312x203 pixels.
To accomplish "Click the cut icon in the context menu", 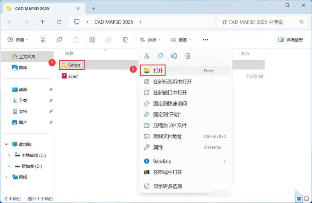I will [147, 56].
